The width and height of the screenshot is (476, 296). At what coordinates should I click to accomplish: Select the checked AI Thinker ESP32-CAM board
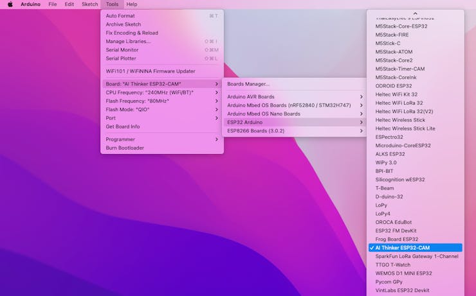pos(416,248)
